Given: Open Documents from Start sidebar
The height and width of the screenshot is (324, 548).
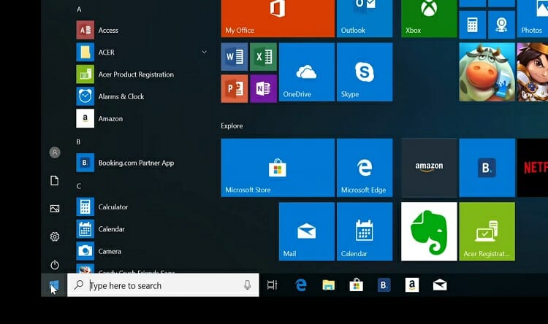Looking at the screenshot, I should (x=55, y=180).
